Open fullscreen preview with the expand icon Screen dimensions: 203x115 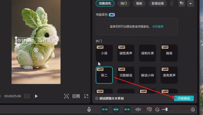click(x=86, y=96)
